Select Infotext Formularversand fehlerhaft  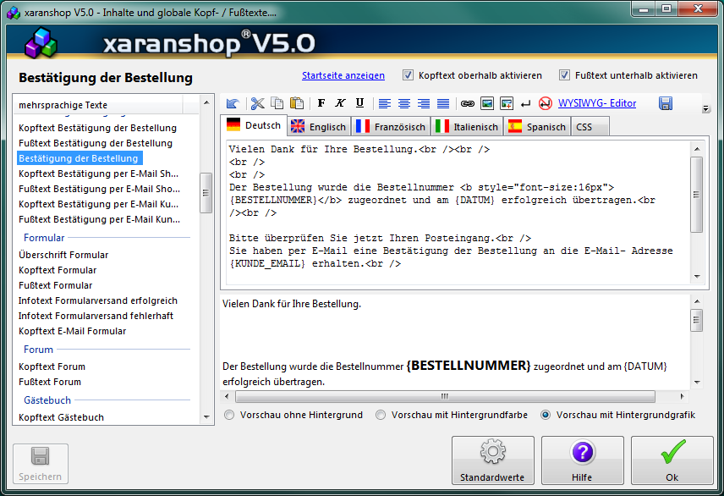pos(96,316)
